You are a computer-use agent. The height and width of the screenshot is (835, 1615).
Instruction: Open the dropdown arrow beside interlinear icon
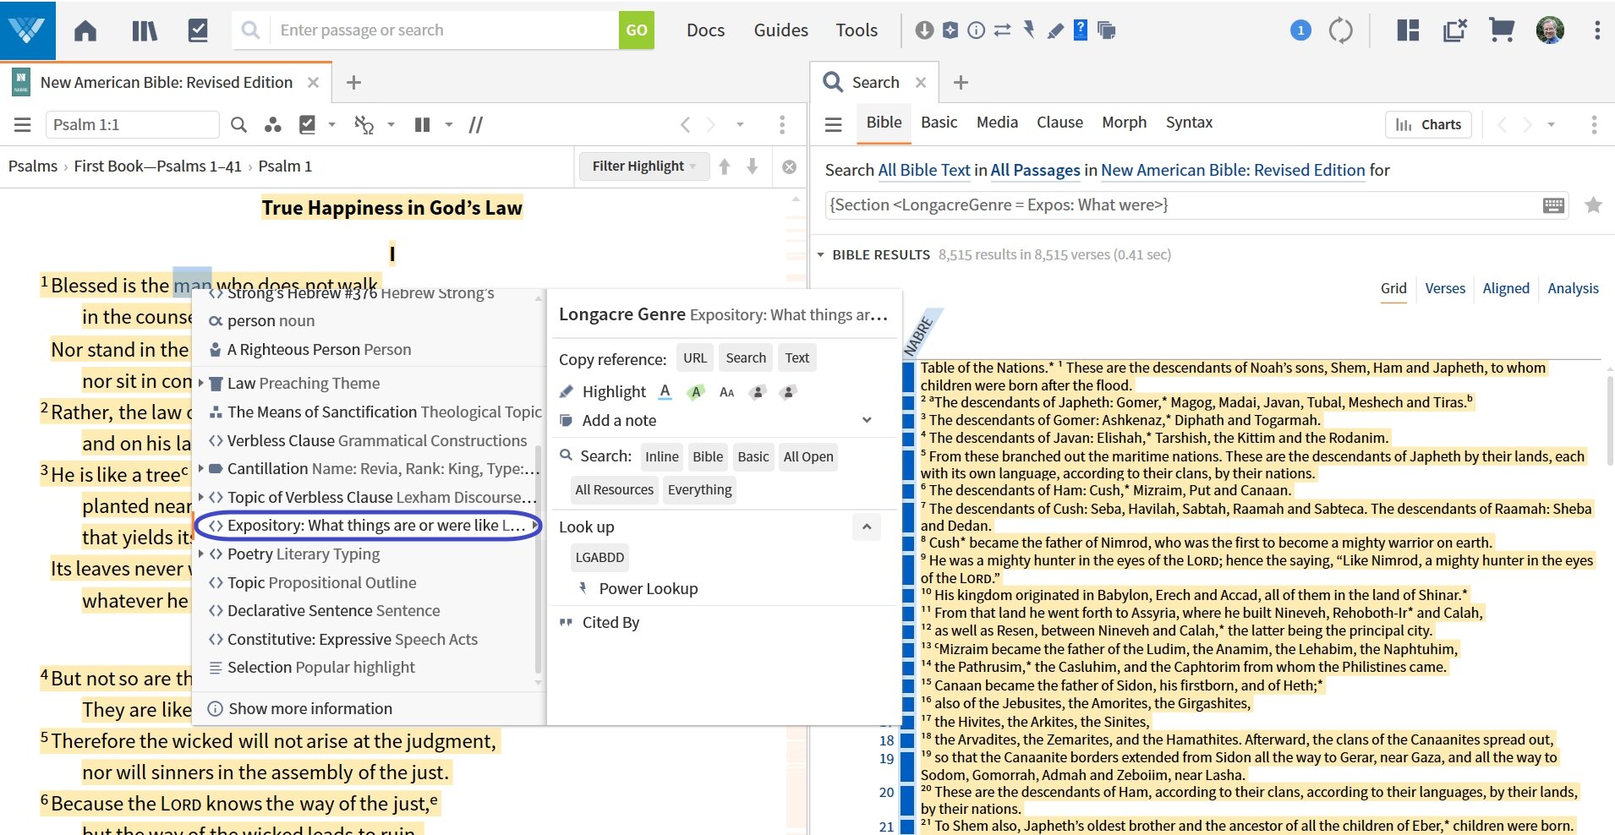391,125
